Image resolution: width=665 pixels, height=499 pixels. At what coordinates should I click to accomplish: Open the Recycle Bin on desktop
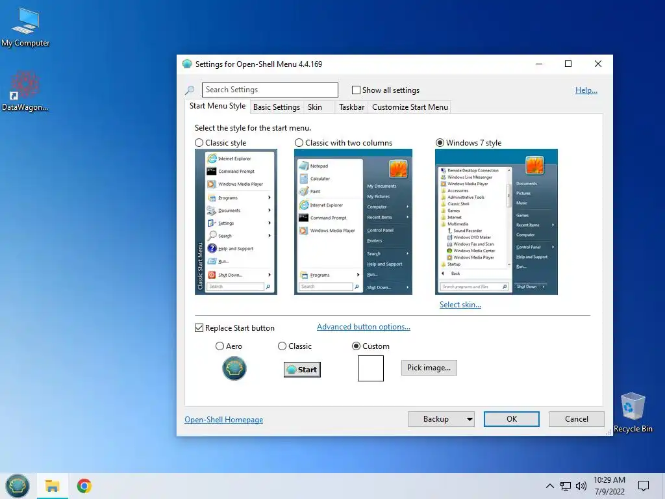coord(633,413)
